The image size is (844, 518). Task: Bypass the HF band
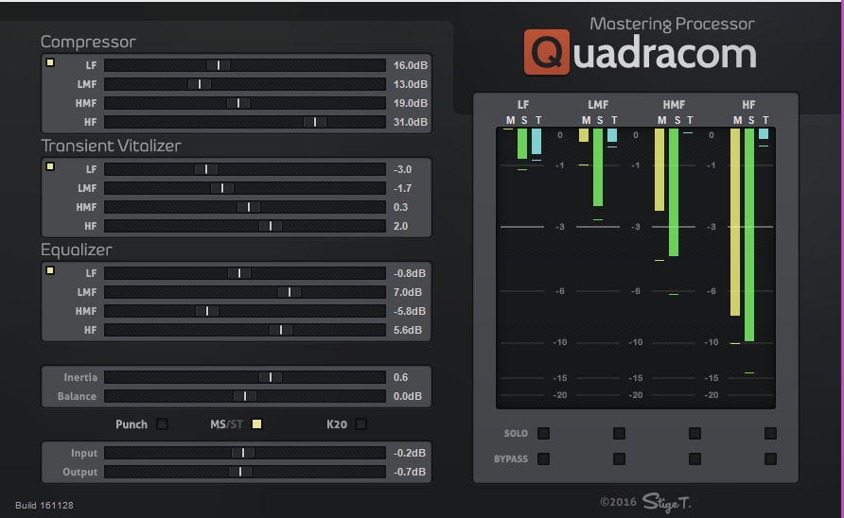click(x=770, y=458)
